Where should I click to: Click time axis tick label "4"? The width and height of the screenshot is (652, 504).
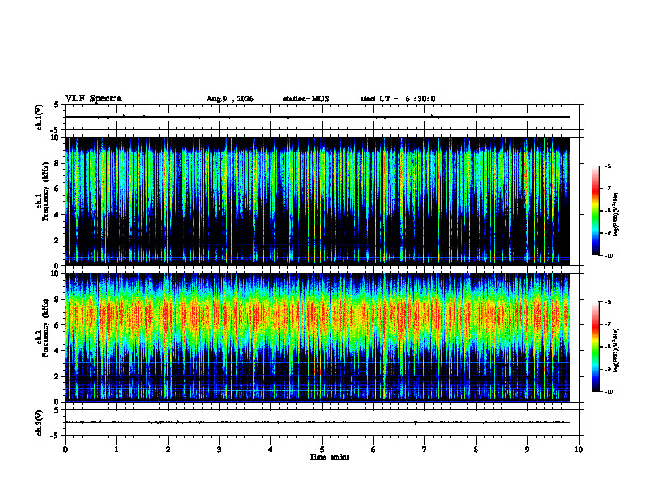point(271,450)
